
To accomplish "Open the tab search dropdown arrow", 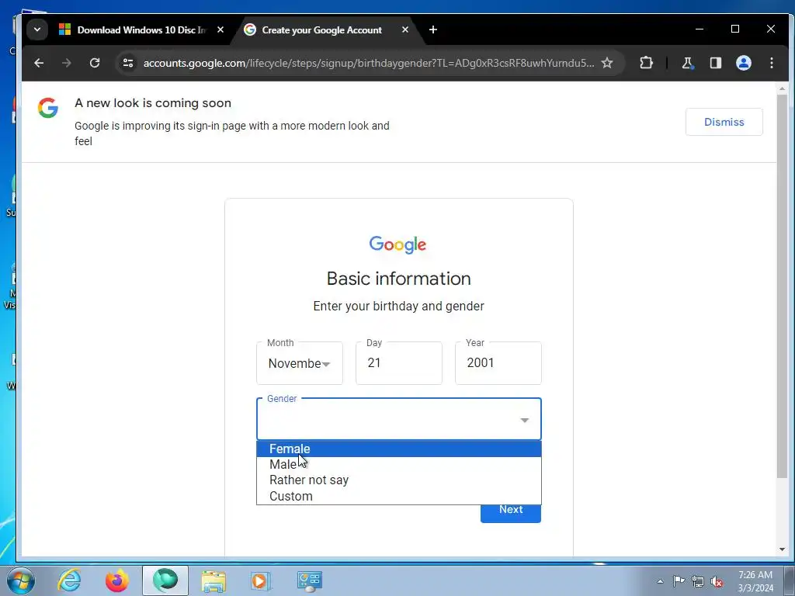I will [37, 29].
